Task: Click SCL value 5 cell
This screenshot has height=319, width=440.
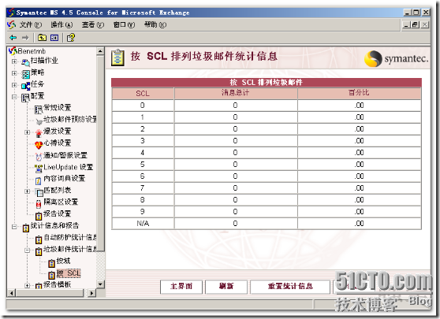Action: 143,165
